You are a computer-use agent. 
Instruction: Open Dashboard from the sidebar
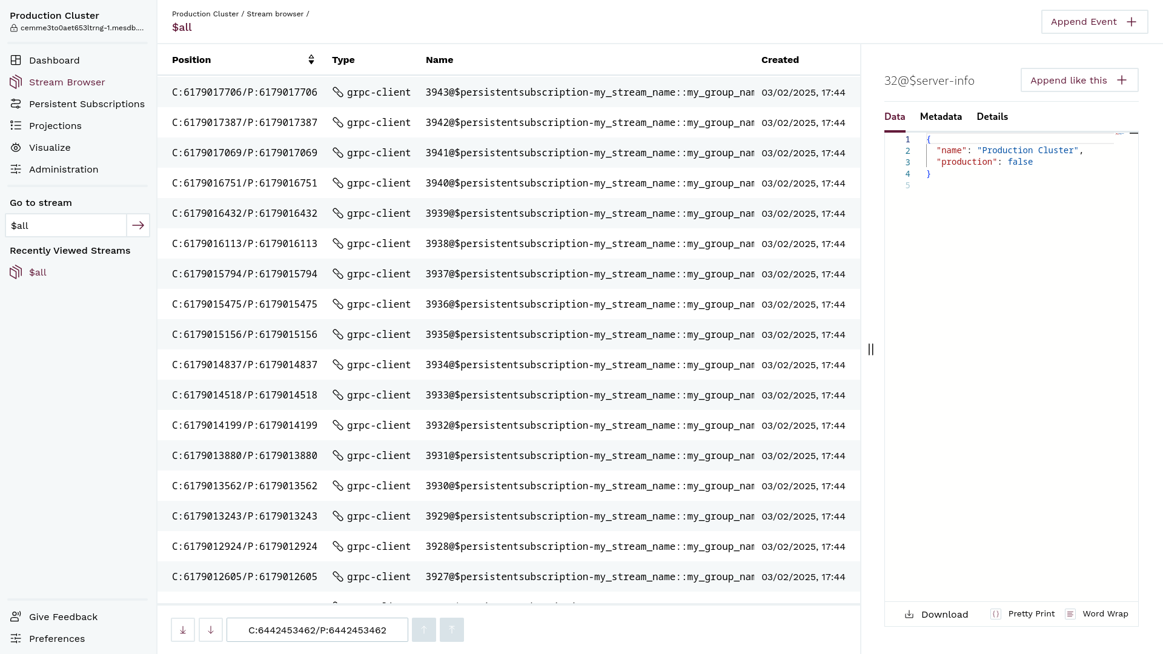tap(55, 61)
